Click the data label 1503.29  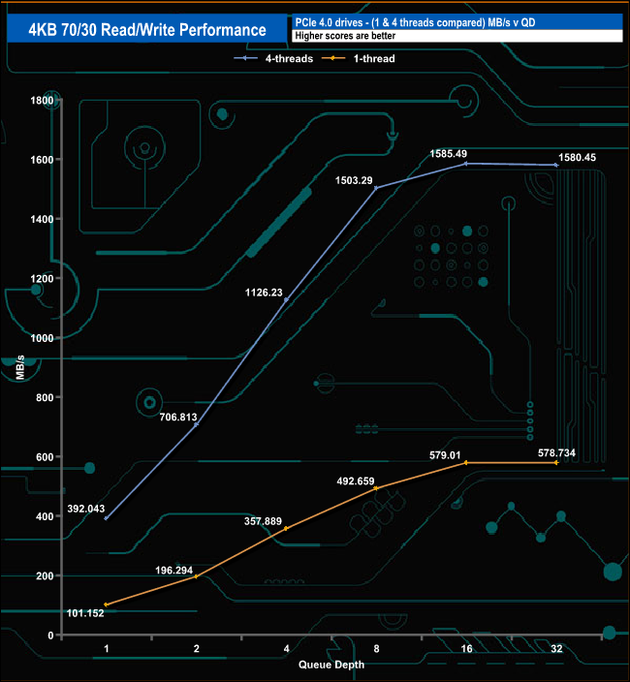[354, 180]
